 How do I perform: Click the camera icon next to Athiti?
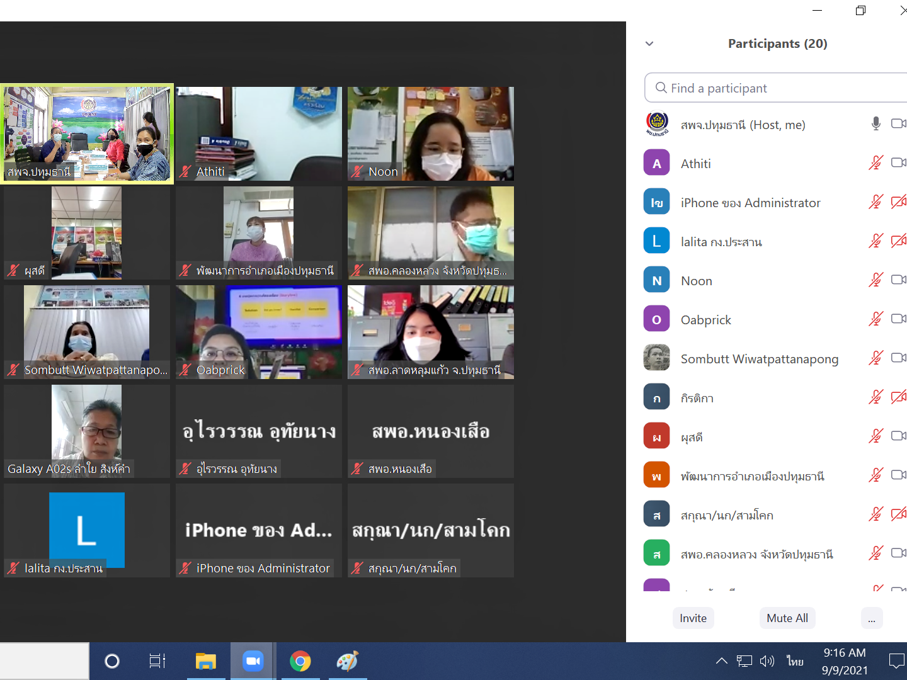[x=899, y=163]
